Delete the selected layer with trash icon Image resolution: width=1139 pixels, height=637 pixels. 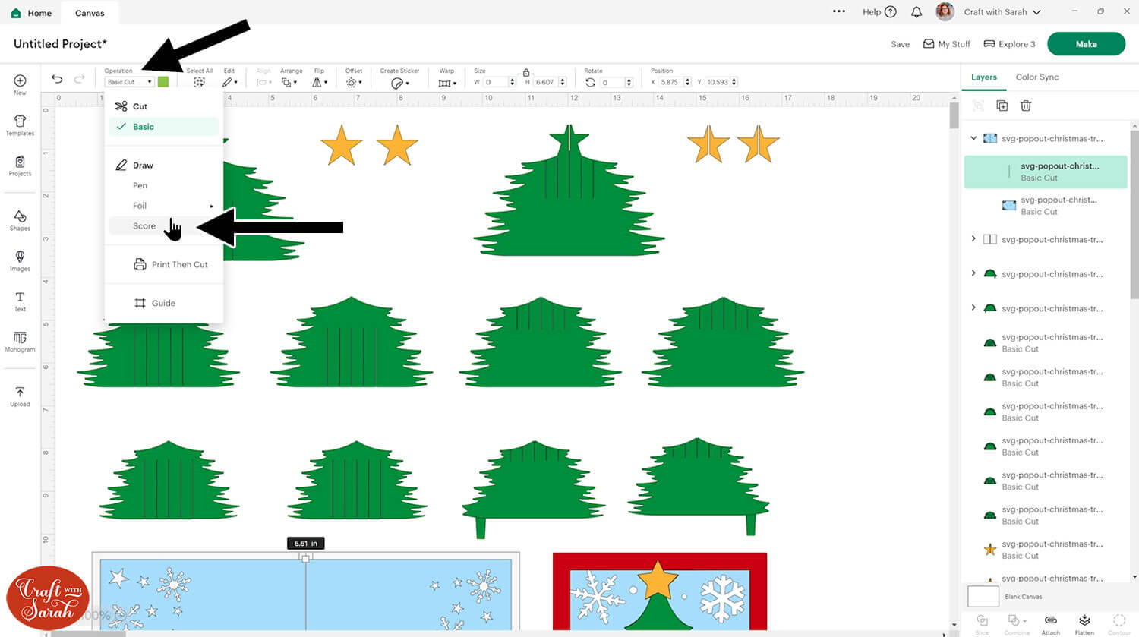1026,106
